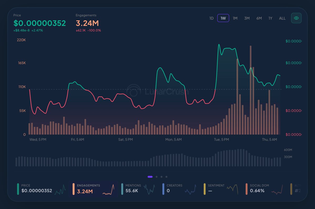Click the second pagination dot below the chart
The height and width of the screenshot is (209, 315).
click(156, 177)
